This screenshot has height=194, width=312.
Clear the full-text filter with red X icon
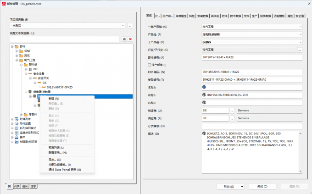tap(130, 39)
